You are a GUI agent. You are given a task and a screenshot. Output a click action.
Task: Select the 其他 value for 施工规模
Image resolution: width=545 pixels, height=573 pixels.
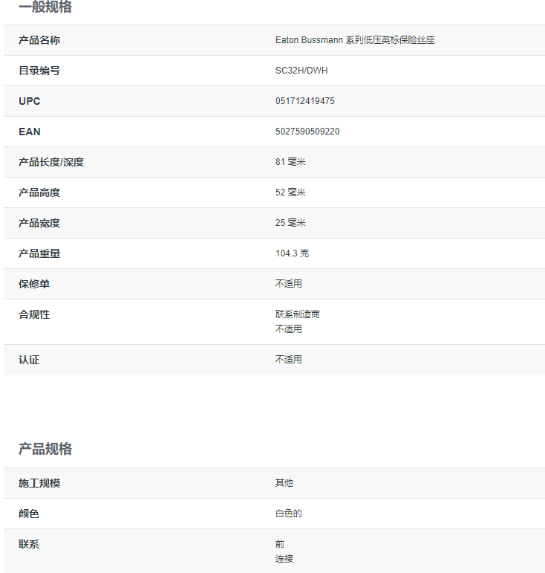tap(284, 483)
